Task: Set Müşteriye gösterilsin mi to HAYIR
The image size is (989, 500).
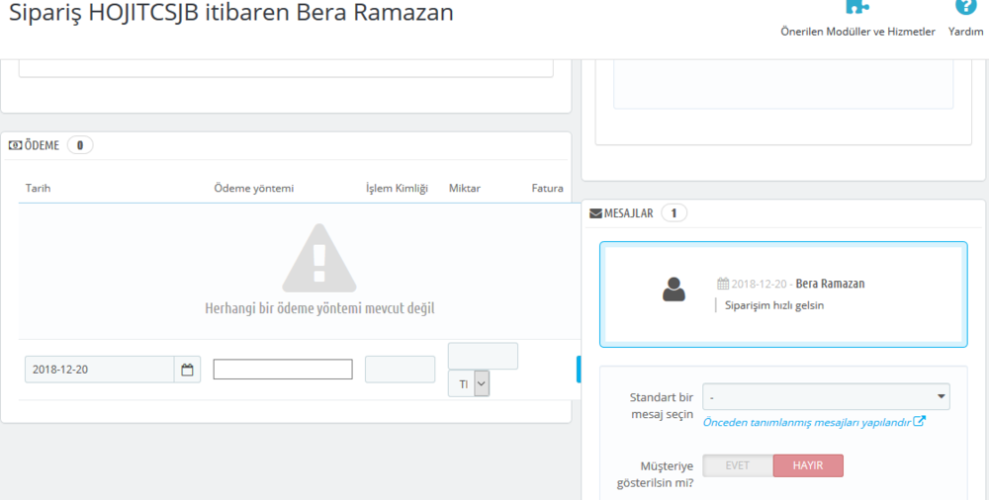Action: [808, 466]
